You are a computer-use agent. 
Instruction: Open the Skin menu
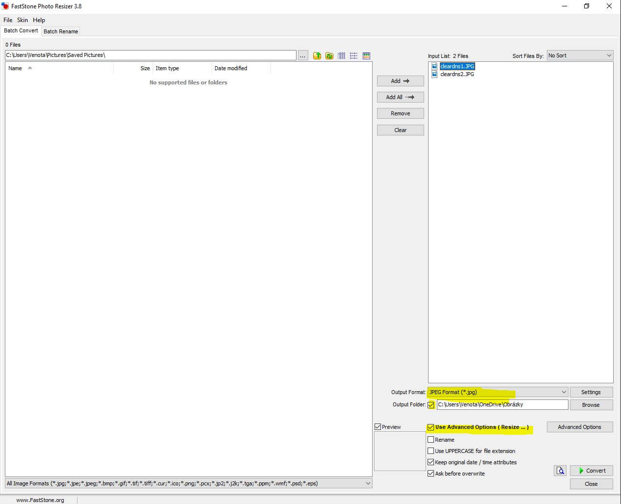(23, 20)
